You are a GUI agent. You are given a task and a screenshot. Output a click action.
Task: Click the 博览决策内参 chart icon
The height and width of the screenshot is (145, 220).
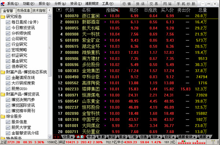point(8,100)
